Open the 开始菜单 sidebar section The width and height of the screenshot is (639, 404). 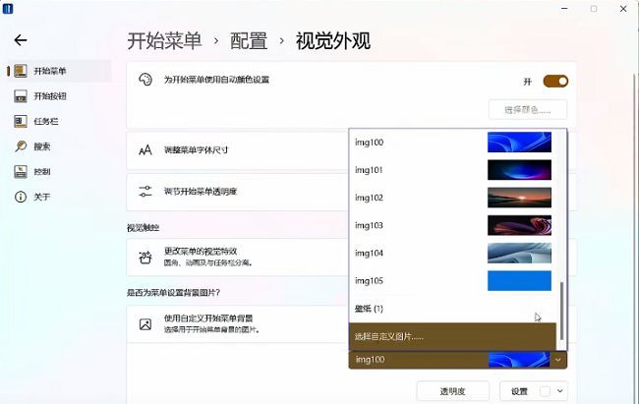pos(59,71)
